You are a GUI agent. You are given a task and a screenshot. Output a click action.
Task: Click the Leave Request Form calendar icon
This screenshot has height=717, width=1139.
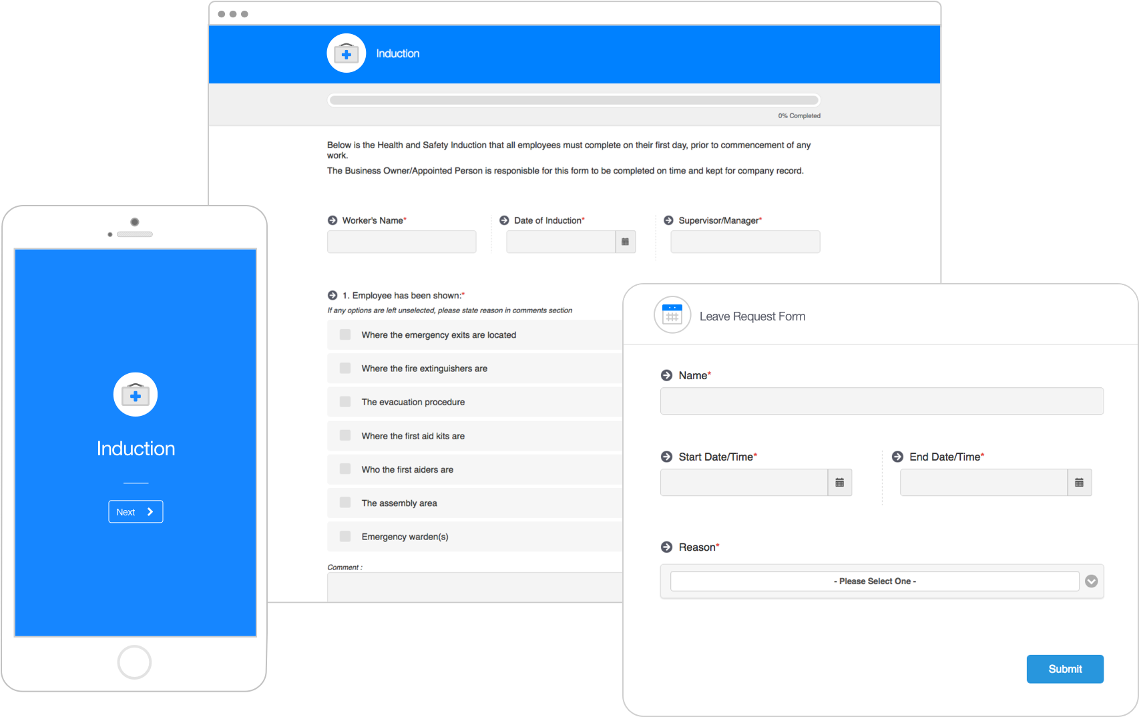pyautogui.click(x=672, y=314)
